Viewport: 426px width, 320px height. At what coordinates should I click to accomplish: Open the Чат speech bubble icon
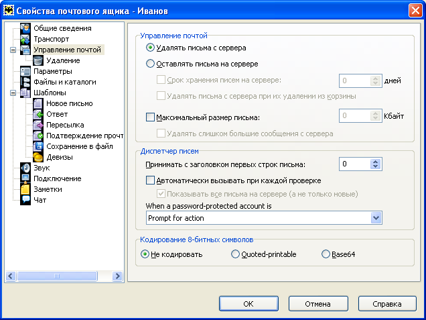25,200
